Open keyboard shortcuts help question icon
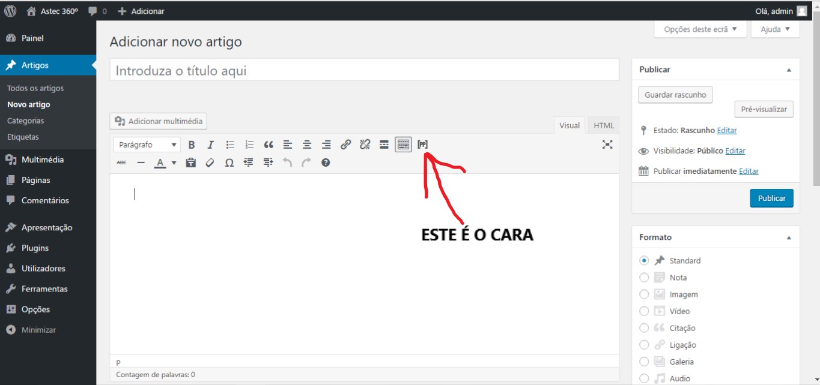Screen dimensions: 820x385 click(x=326, y=163)
